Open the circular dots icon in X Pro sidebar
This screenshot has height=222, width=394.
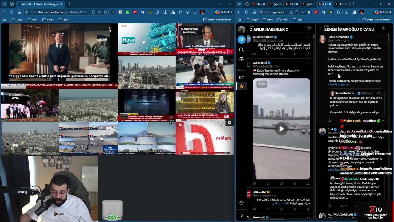[x=242, y=203]
